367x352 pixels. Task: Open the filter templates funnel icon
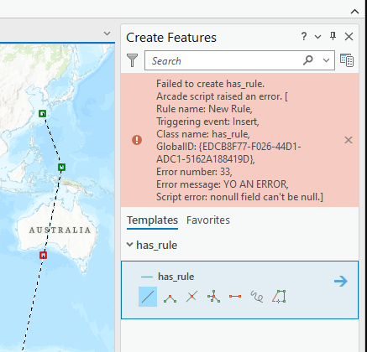coord(132,60)
